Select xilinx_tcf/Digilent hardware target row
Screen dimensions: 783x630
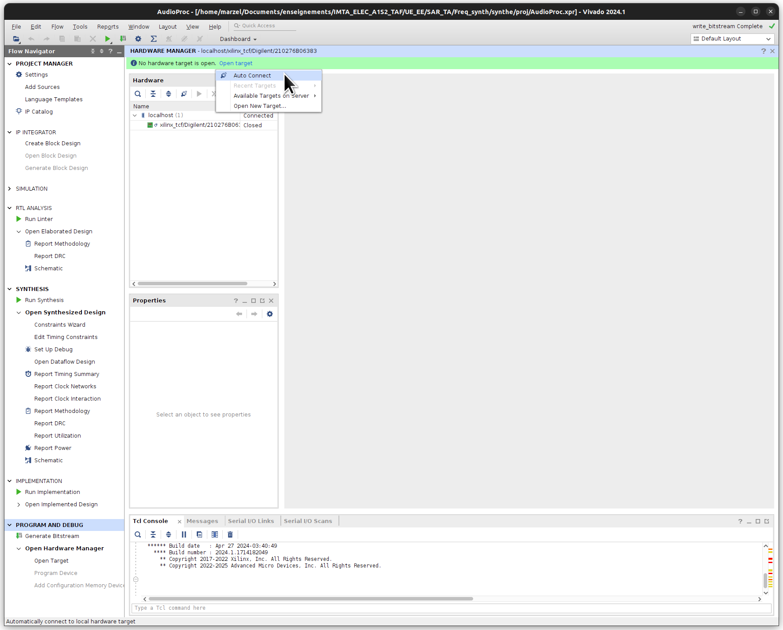[204, 125]
